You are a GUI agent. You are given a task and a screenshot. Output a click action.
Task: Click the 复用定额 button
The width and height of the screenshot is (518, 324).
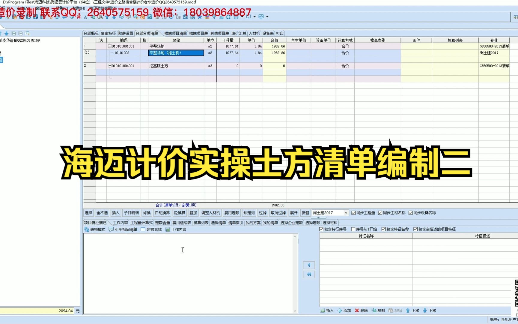tap(232, 213)
